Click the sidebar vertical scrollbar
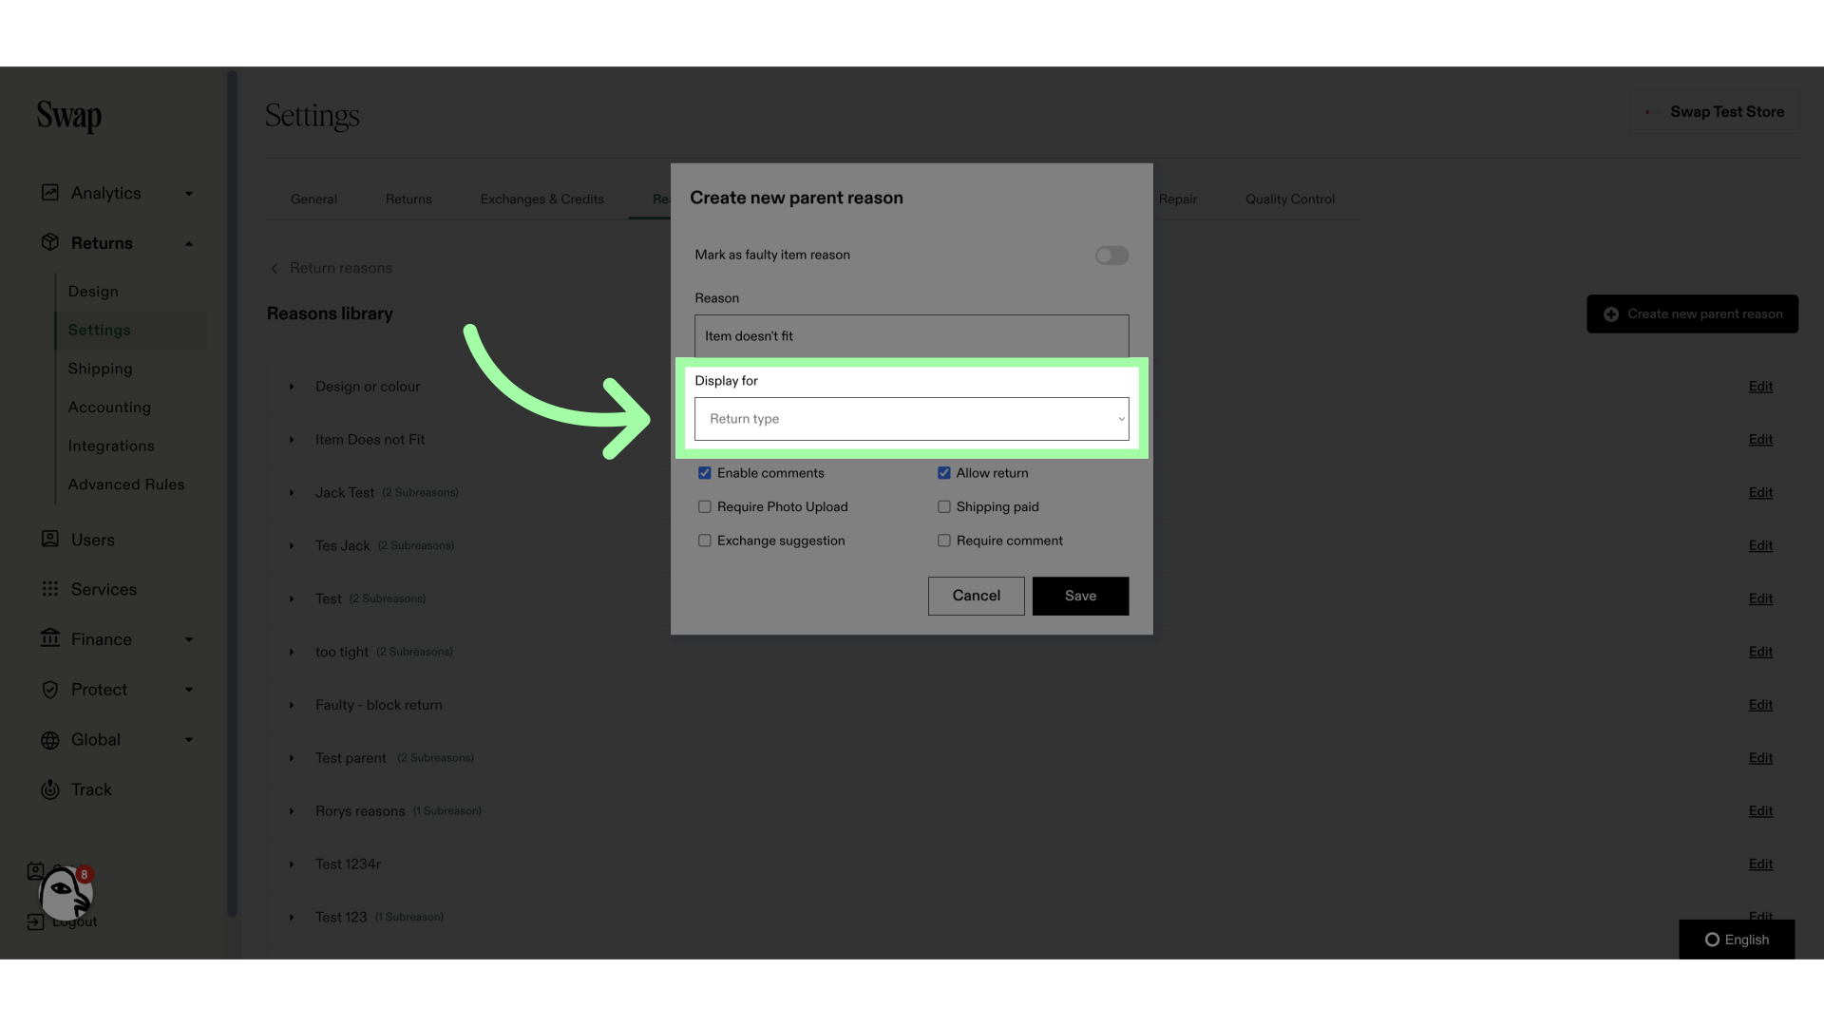The height and width of the screenshot is (1026, 1824). (232, 494)
